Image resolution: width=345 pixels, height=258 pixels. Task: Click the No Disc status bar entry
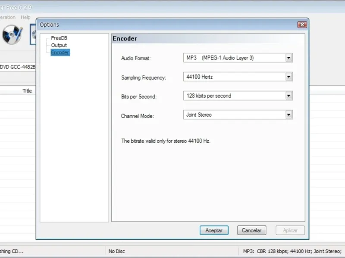[116, 251]
